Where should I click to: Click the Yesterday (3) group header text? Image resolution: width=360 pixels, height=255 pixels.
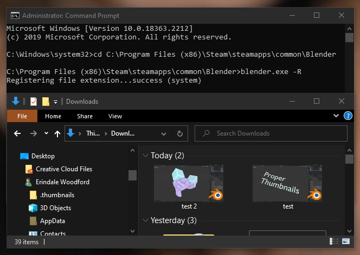173,220
